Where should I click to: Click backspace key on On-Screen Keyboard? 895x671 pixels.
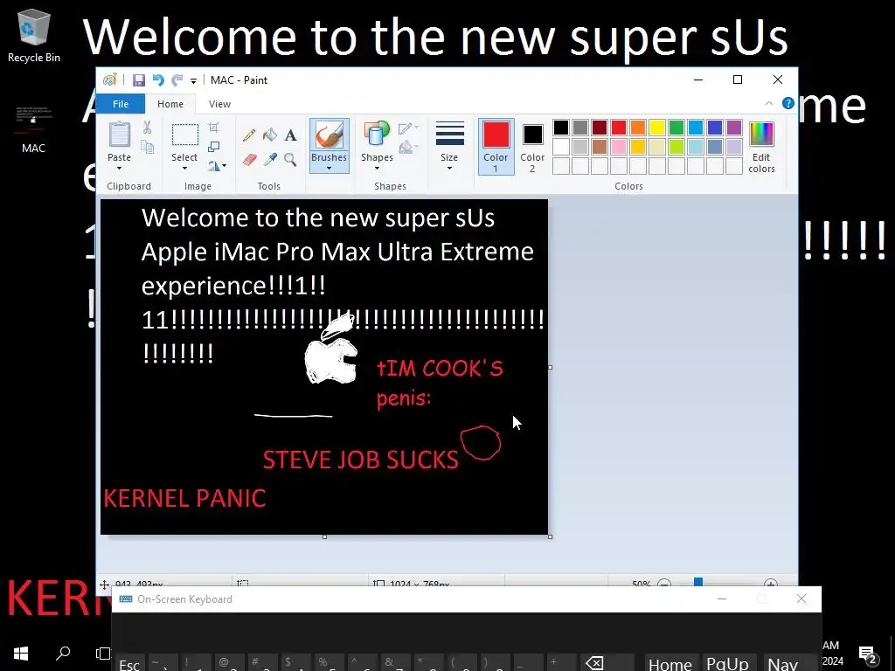pyautogui.click(x=595, y=663)
